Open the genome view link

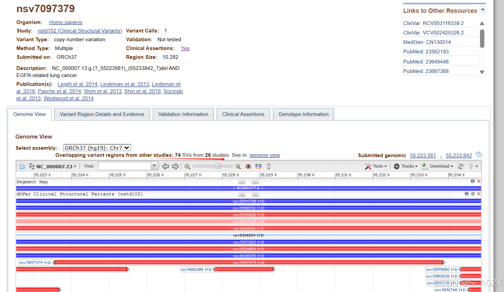264,155
